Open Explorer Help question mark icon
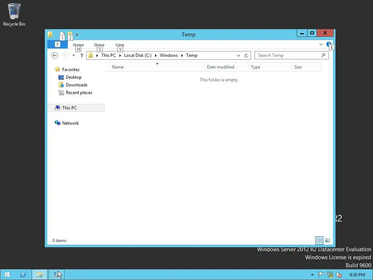Image resolution: width=373 pixels, height=280 pixels. pyautogui.click(x=329, y=44)
